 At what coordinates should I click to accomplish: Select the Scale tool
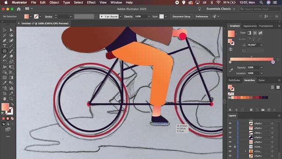click(11, 61)
